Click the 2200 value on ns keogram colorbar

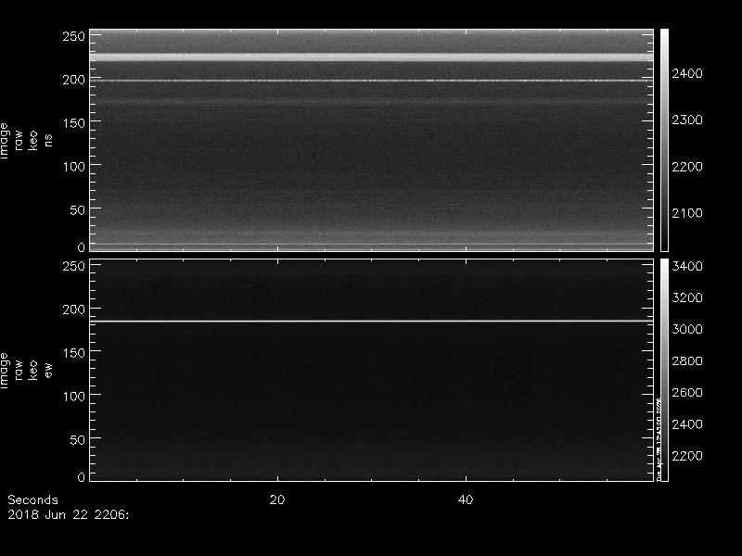coord(687,167)
